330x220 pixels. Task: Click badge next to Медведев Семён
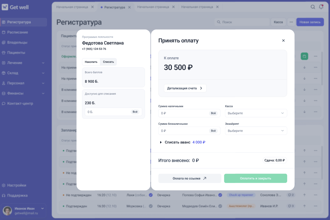220,206
